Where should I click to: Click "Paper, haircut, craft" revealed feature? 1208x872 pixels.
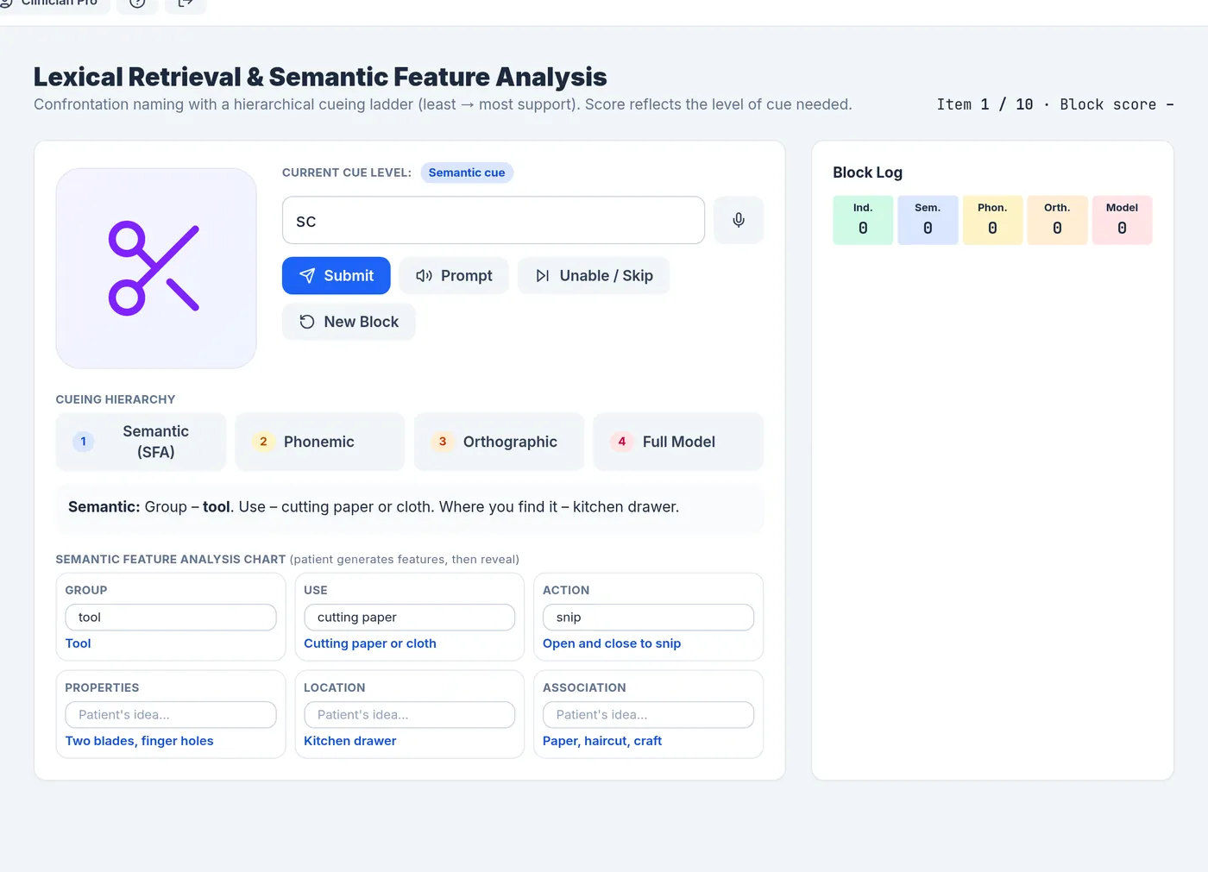coord(602,741)
